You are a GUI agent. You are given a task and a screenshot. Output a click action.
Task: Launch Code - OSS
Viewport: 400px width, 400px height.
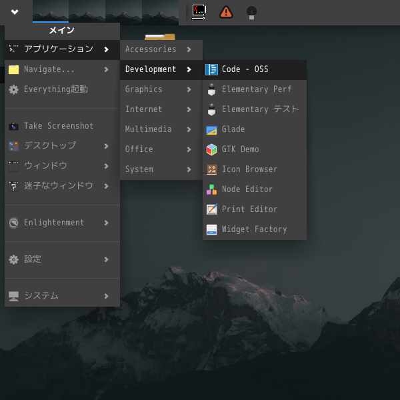click(x=255, y=69)
